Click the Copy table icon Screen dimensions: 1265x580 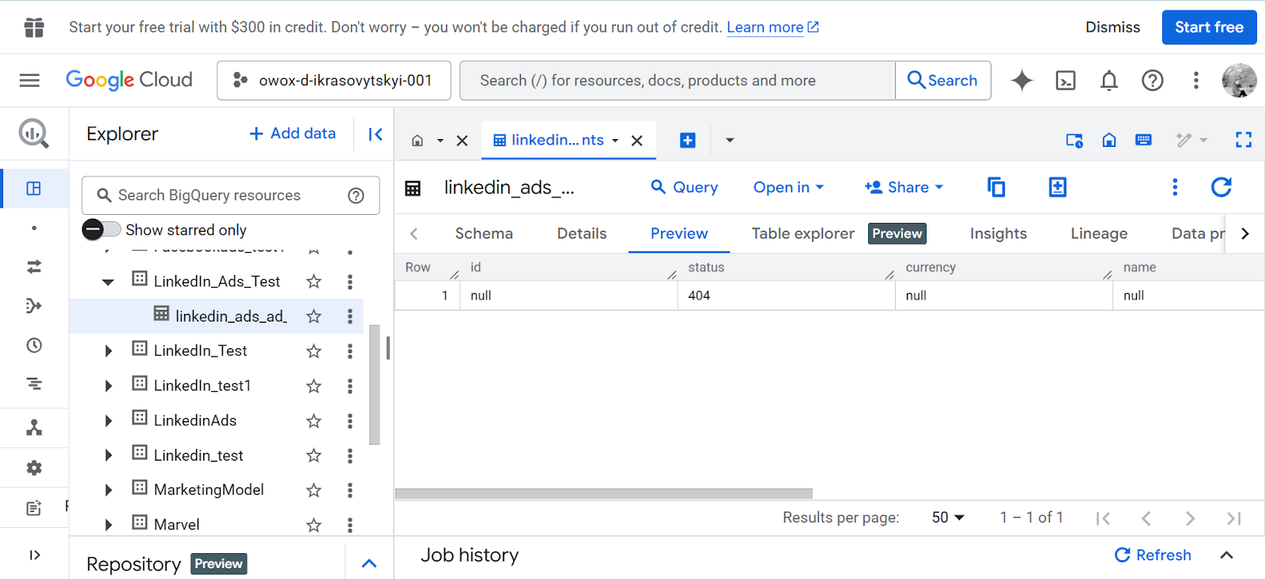tap(996, 187)
